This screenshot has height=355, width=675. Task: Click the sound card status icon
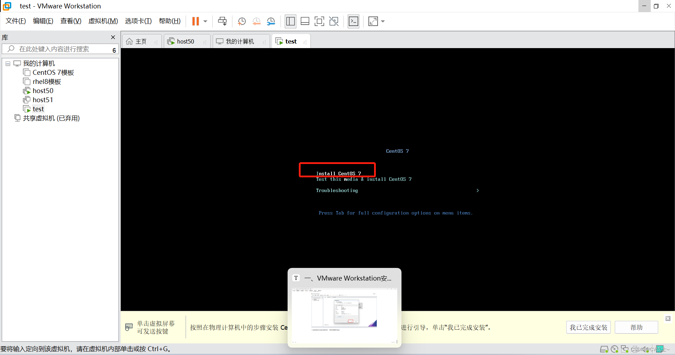point(646,349)
